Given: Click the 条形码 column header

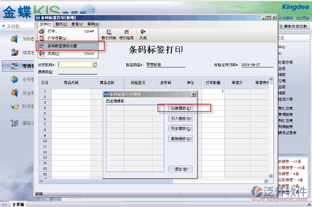Looking at the screenshot, I should point(166,83).
